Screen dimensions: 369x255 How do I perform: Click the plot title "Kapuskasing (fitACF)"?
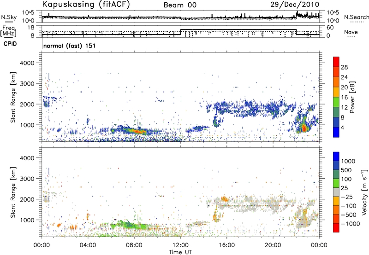[x=86, y=4]
